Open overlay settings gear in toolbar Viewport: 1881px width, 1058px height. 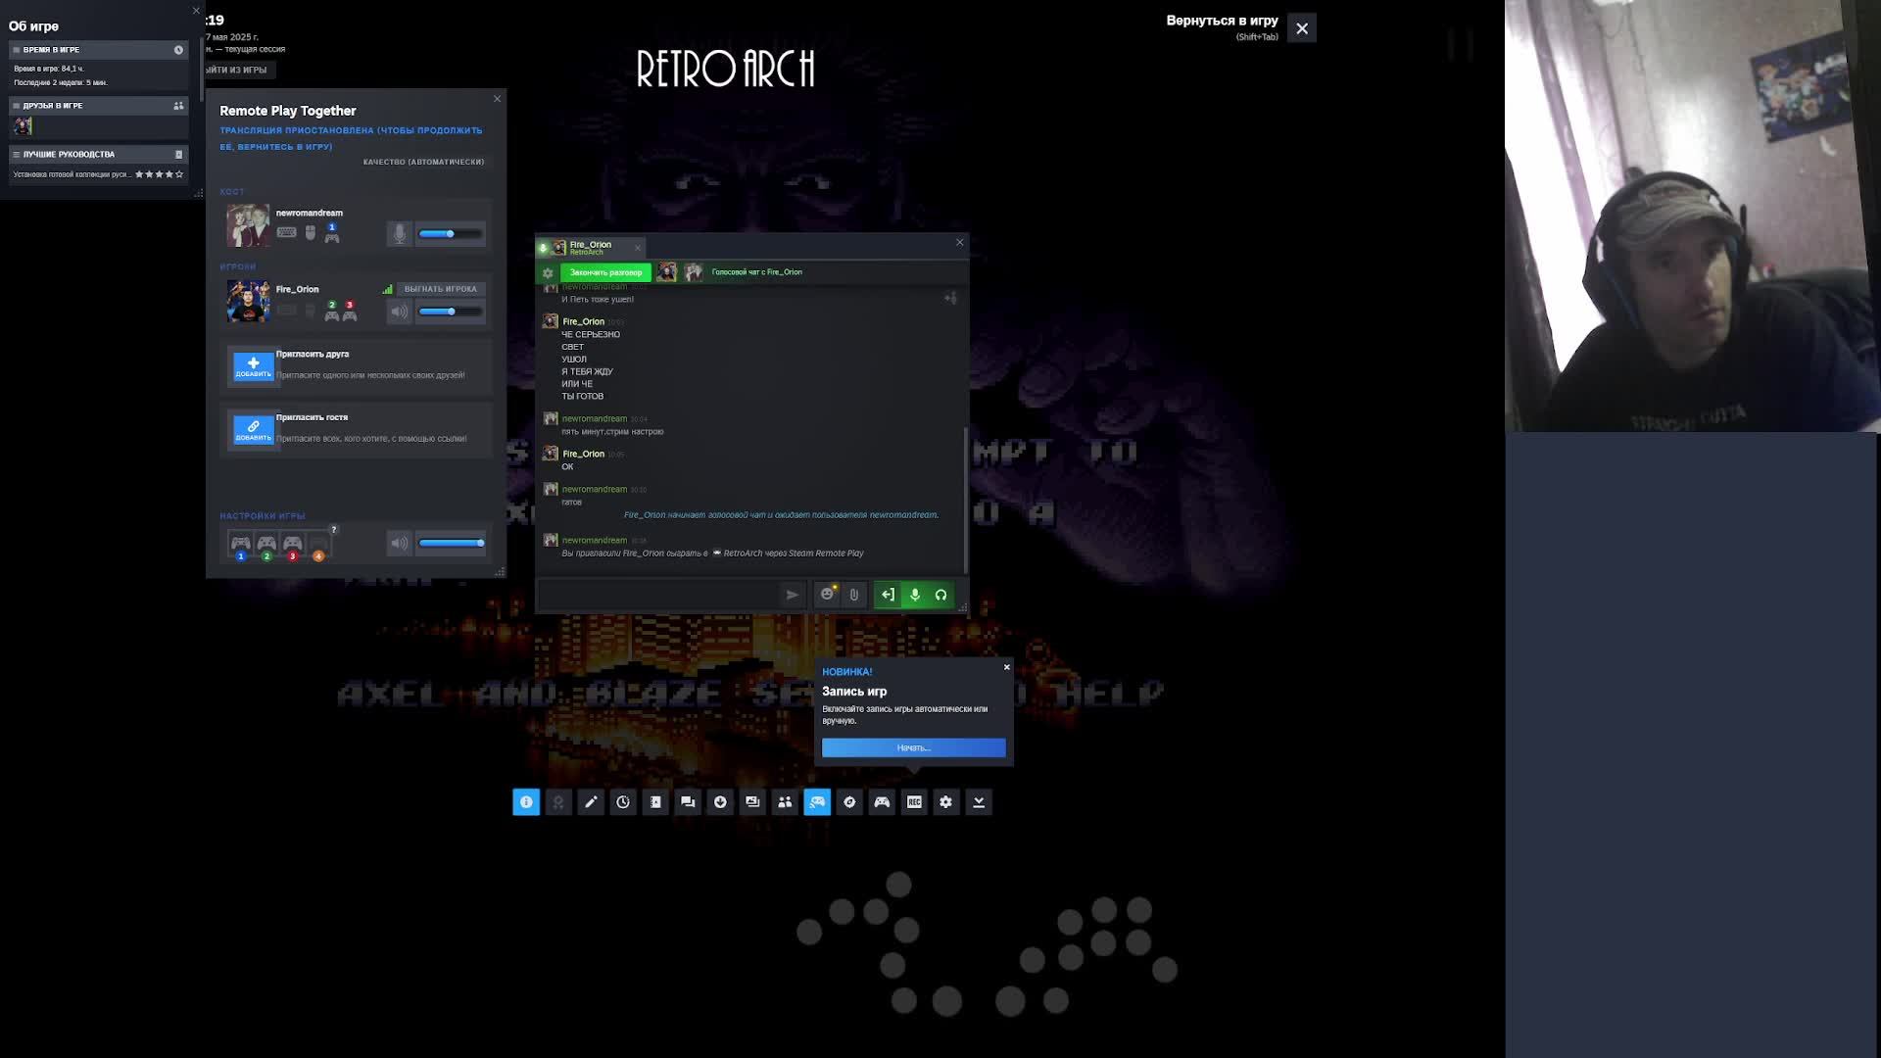(945, 802)
